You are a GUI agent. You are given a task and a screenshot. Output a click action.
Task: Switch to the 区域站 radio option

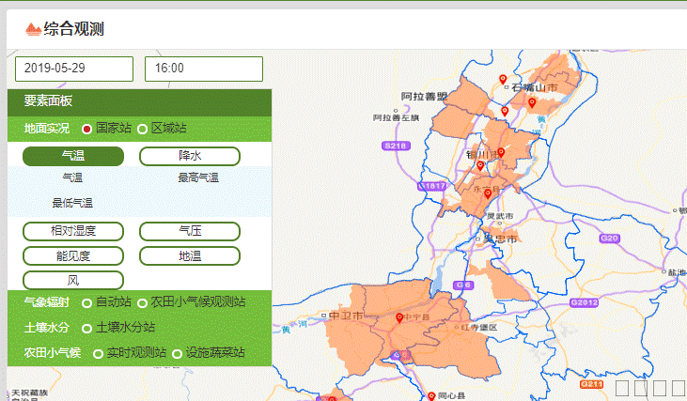point(143,129)
